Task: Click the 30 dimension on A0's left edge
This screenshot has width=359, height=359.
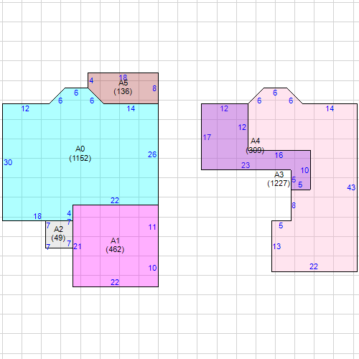Action: coord(8,162)
